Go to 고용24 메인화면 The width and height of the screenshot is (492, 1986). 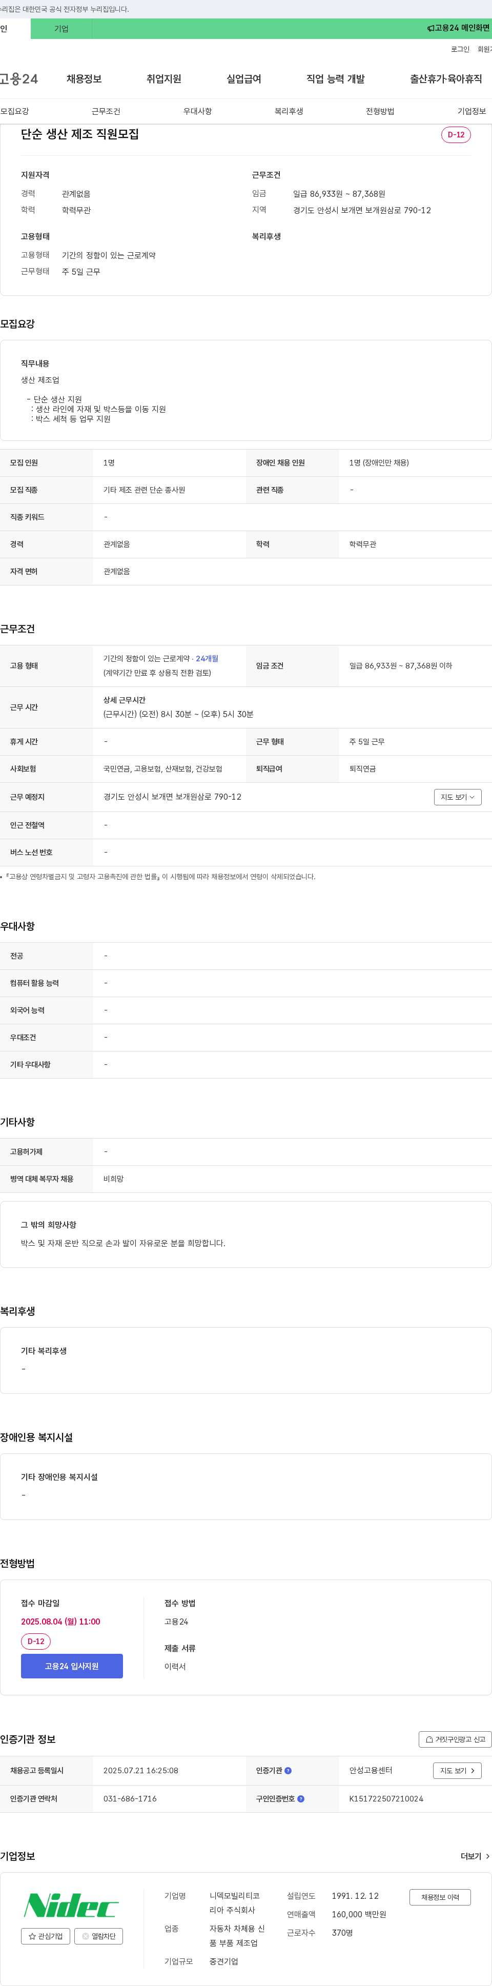(459, 29)
